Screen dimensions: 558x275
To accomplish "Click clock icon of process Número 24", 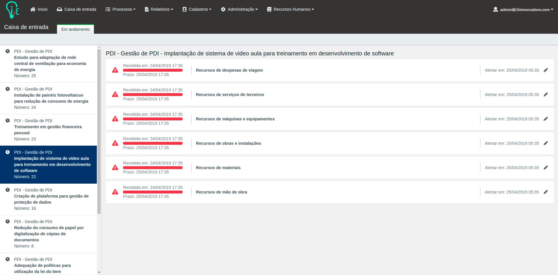I will click(x=8, y=89).
